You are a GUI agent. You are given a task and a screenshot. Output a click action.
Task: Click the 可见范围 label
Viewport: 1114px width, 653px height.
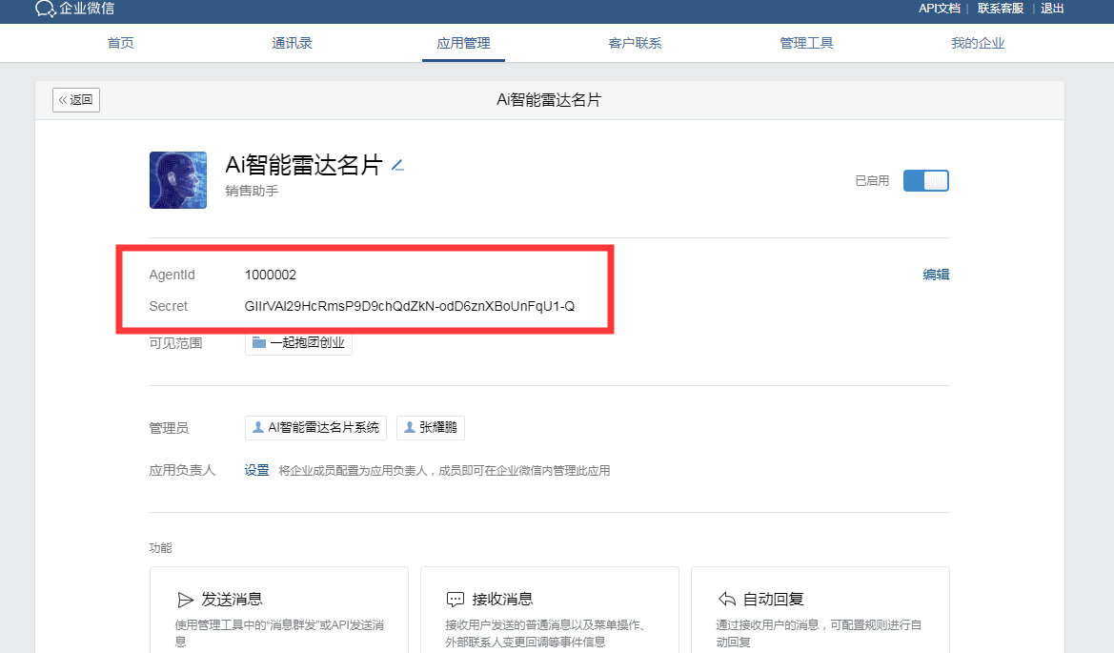[175, 343]
